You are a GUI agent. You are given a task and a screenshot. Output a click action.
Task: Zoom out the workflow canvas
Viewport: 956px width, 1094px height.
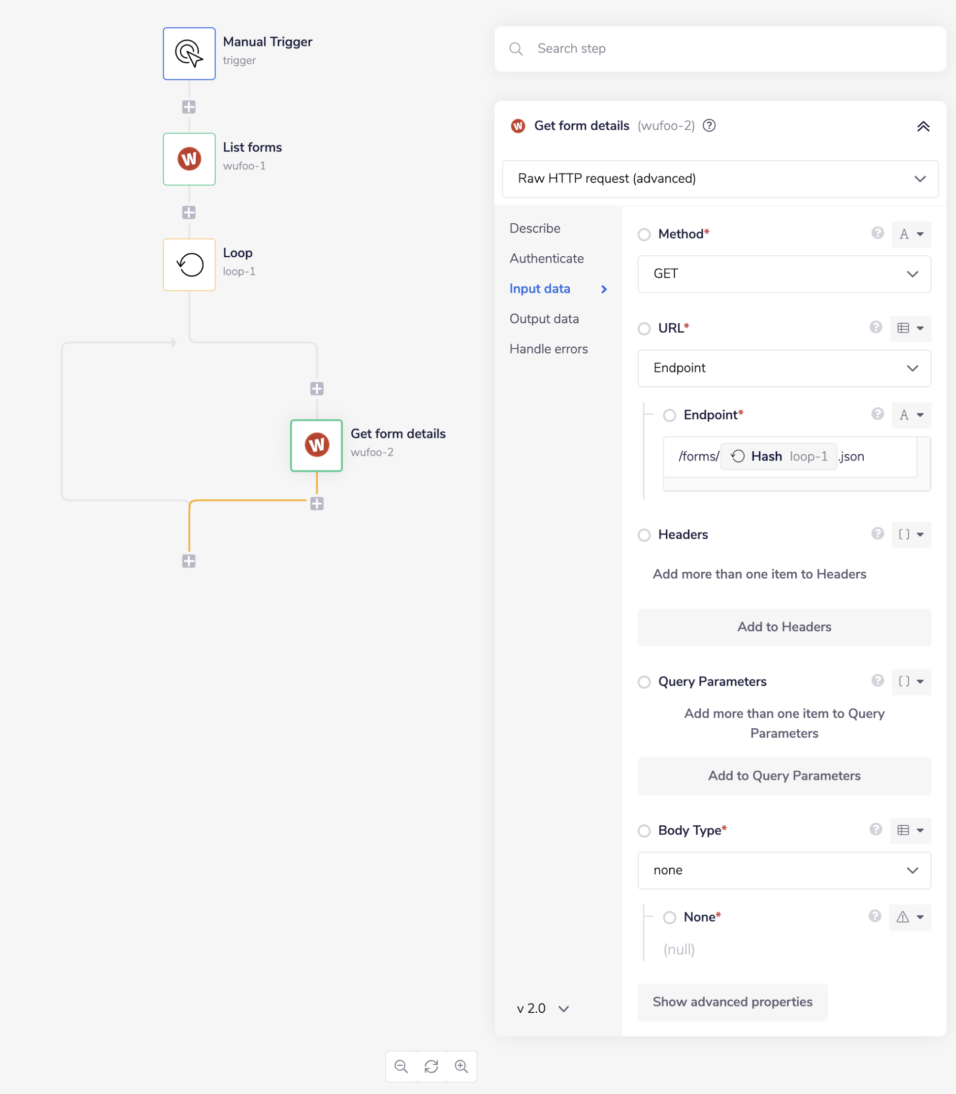click(401, 1066)
